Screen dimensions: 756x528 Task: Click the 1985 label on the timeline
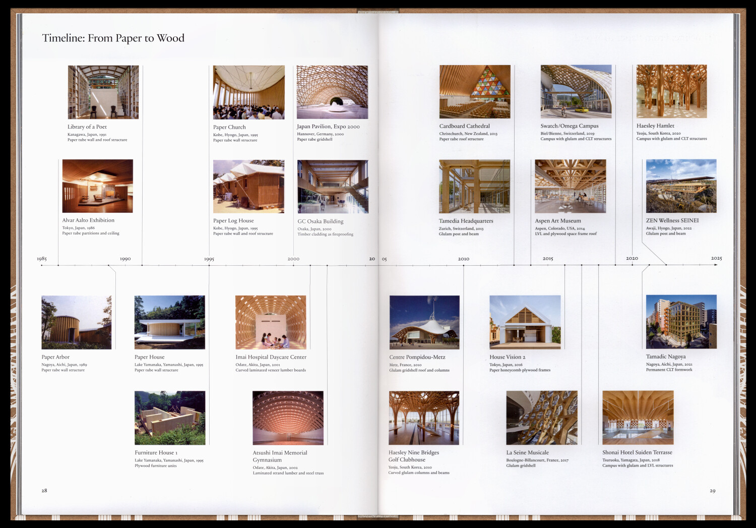(x=42, y=259)
